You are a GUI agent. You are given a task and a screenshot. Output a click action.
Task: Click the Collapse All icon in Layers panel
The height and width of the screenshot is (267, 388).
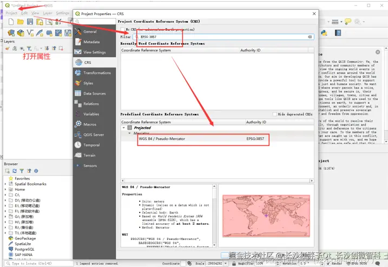[54, 49]
